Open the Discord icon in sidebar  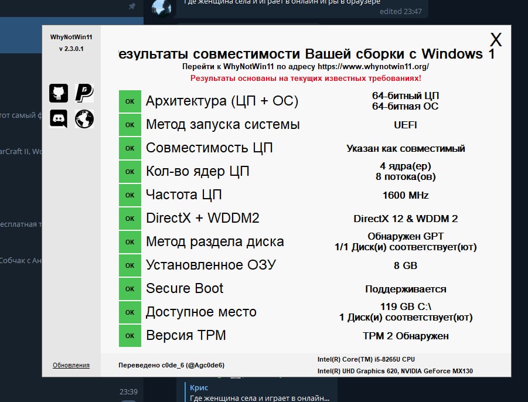pyautogui.click(x=59, y=118)
